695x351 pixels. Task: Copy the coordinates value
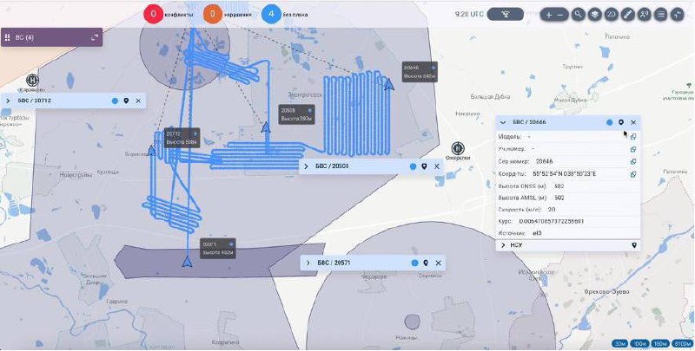pos(633,174)
